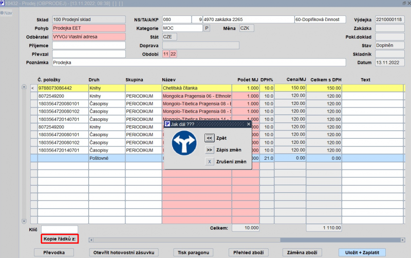Click the Klíč input field

click(x=60, y=229)
